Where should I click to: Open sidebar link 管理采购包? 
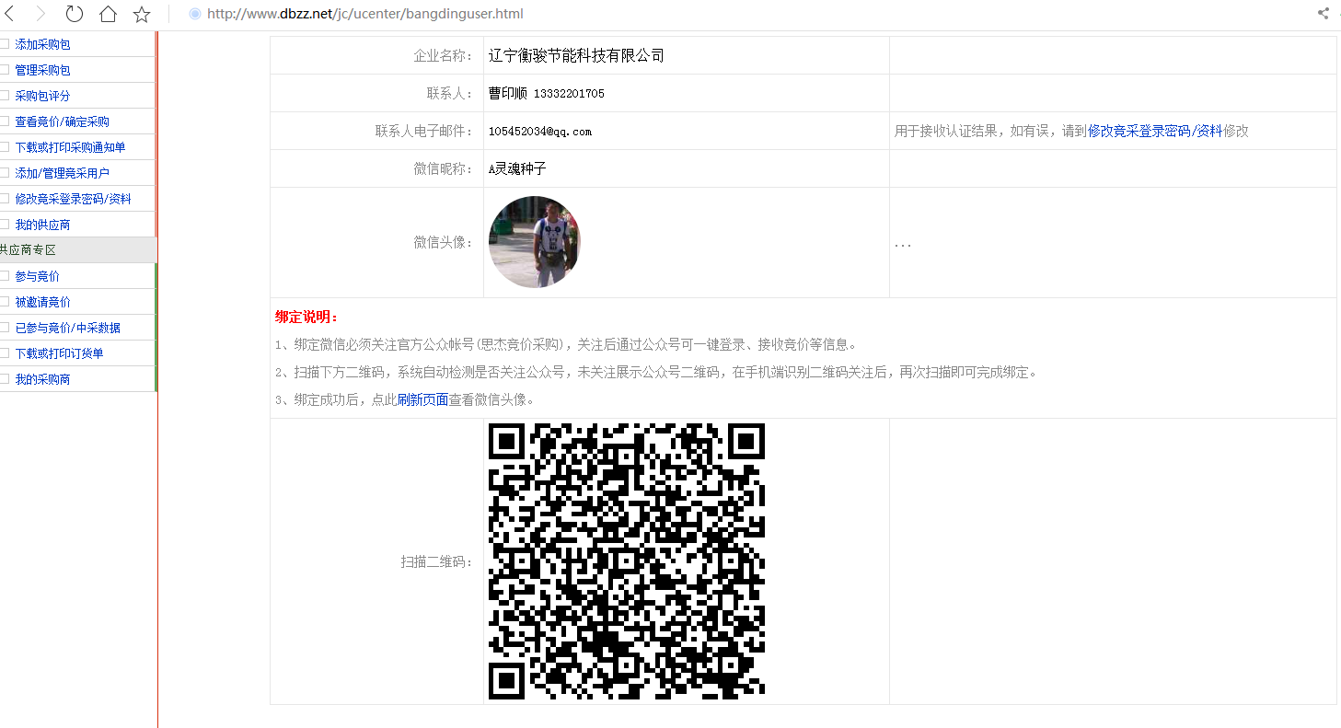tap(42, 70)
